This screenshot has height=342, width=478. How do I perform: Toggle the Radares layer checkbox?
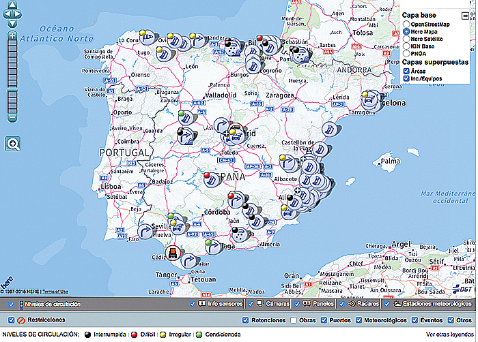341,304
